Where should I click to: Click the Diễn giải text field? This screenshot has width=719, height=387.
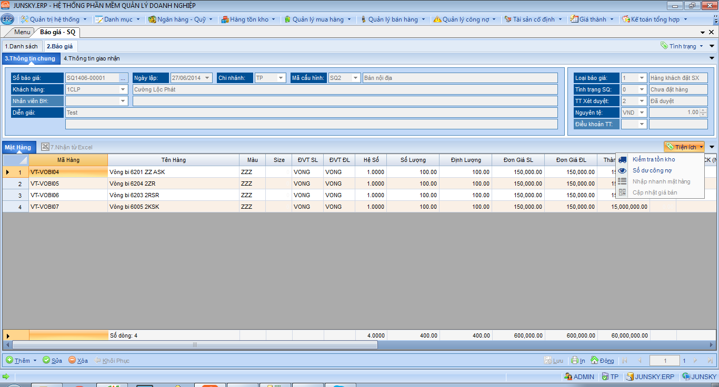pos(311,113)
